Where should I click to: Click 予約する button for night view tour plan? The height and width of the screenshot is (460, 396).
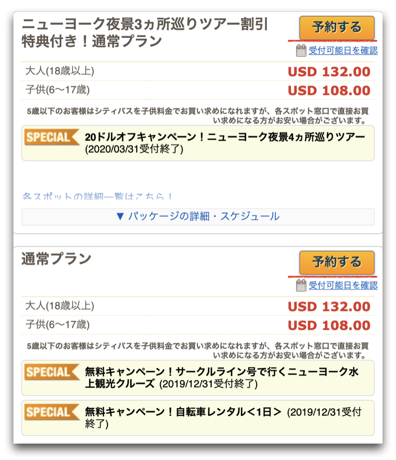pyautogui.click(x=337, y=27)
